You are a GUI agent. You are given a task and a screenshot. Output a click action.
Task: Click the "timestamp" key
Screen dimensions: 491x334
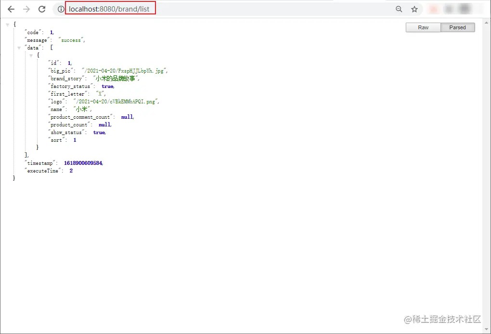click(40, 163)
